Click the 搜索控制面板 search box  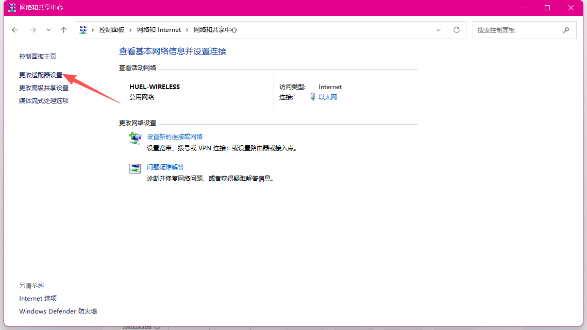coord(525,30)
